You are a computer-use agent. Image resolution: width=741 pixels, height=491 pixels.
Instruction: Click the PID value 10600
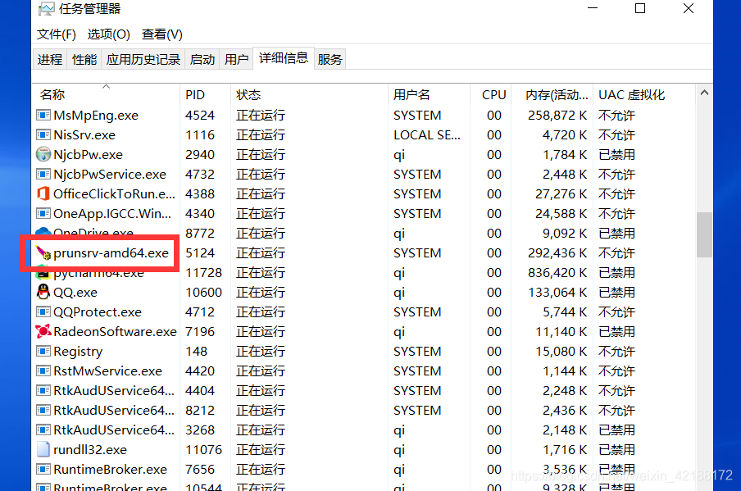tap(203, 292)
